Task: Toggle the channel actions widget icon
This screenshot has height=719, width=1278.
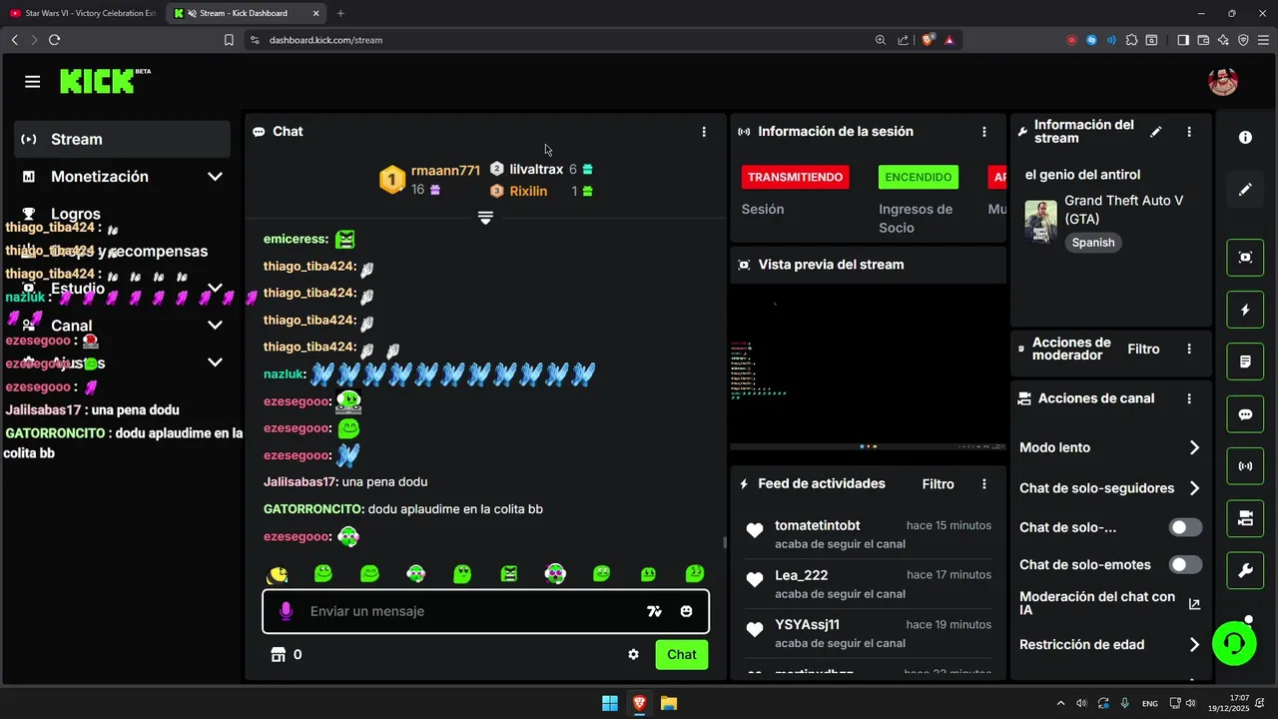Action: coord(1245,518)
